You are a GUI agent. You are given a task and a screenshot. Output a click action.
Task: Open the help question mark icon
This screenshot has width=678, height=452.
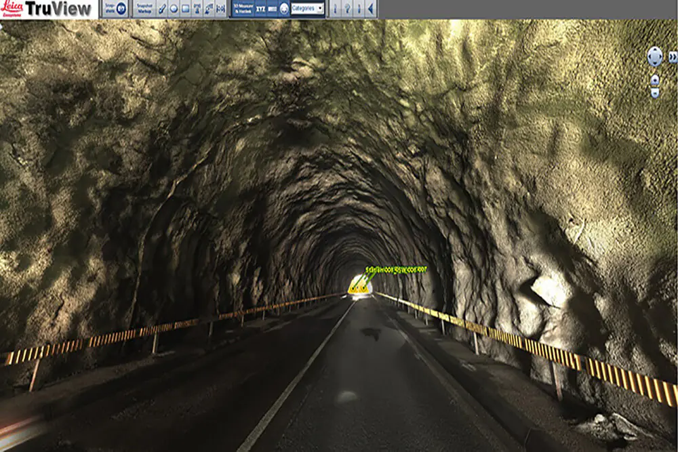pyautogui.click(x=346, y=9)
